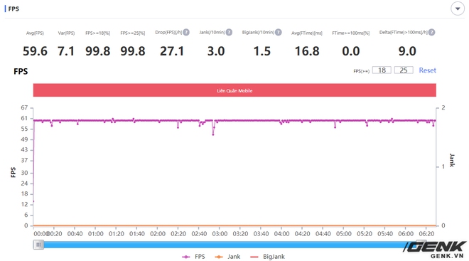
Task: Click the FPS>=18[%] metric label
Action: click(x=97, y=33)
